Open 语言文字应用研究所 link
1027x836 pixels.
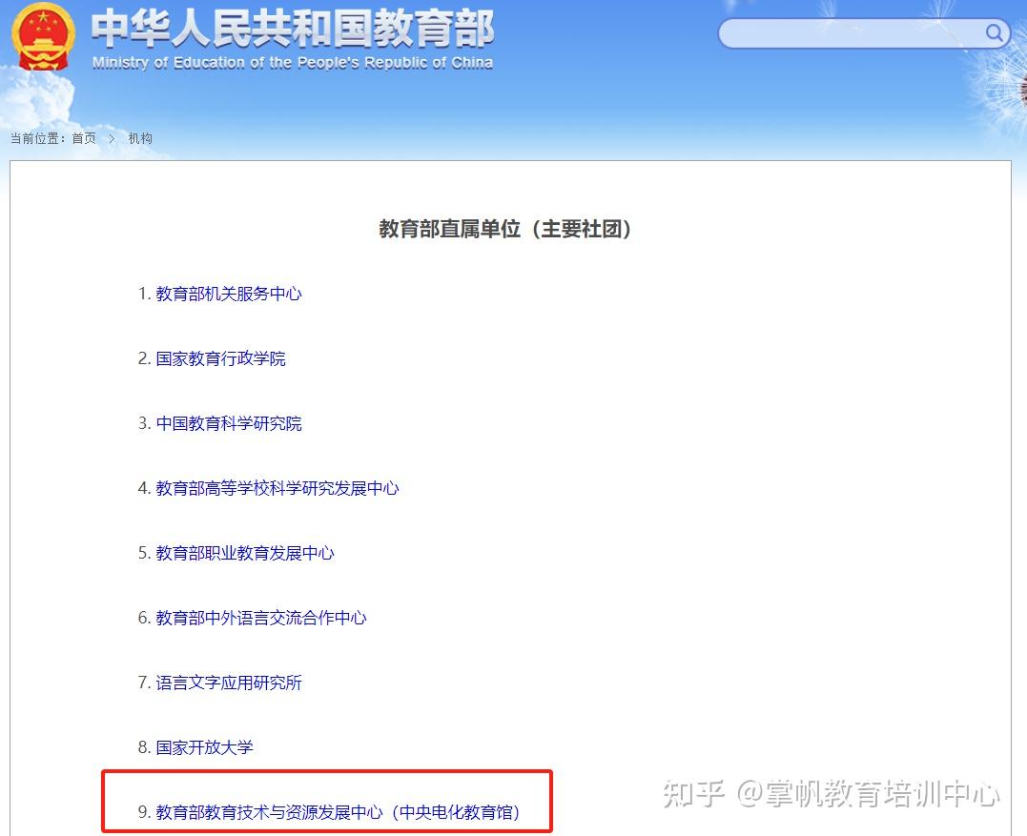pos(229,683)
